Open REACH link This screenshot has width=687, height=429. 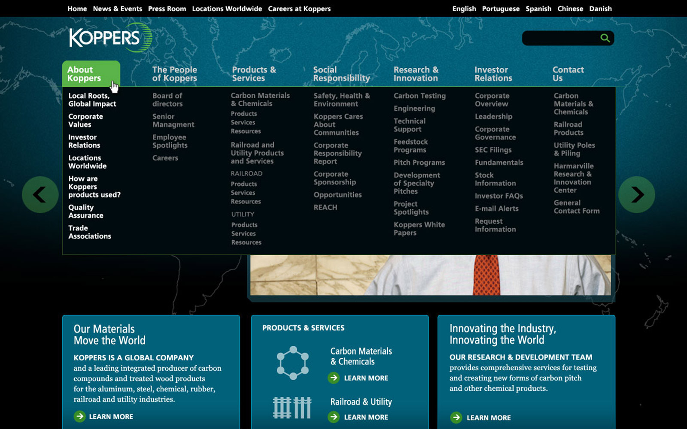pos(325,207)
